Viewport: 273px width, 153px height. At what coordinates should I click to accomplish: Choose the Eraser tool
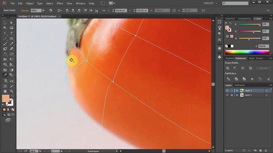(x=12, y=49)
